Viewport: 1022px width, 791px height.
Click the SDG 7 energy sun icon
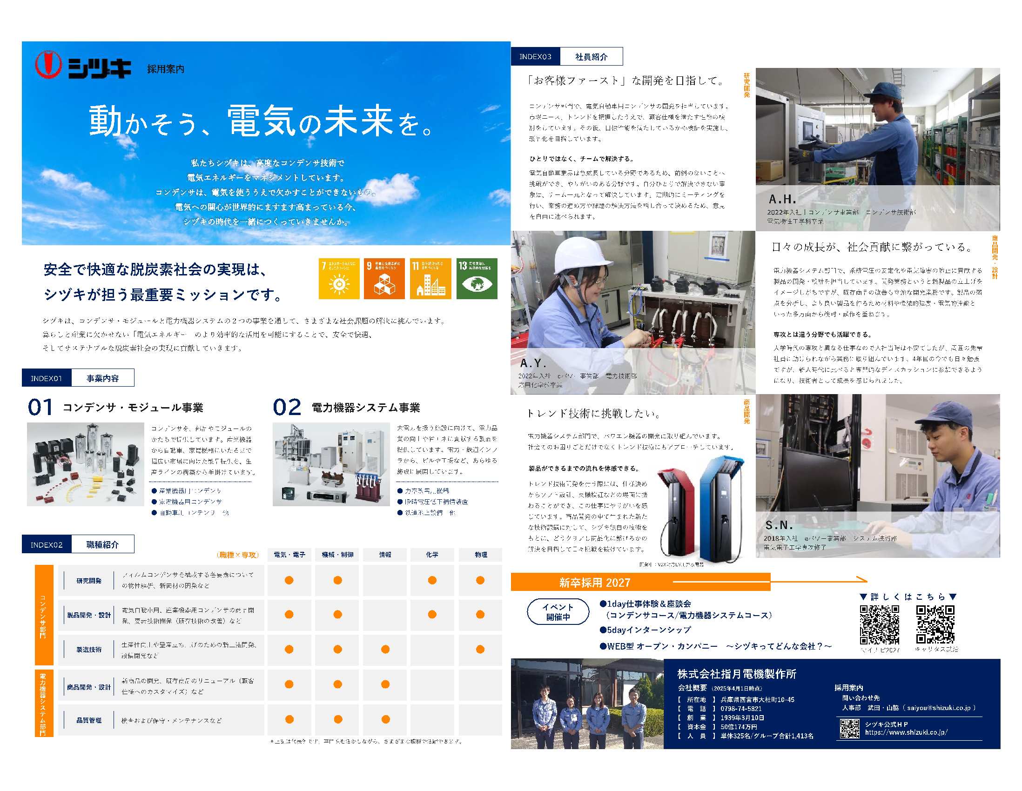click(339, 278)
